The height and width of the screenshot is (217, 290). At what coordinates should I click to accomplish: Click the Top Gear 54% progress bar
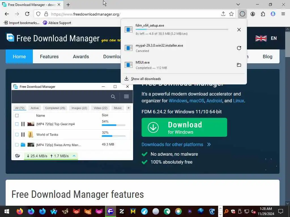pos(113,125)
